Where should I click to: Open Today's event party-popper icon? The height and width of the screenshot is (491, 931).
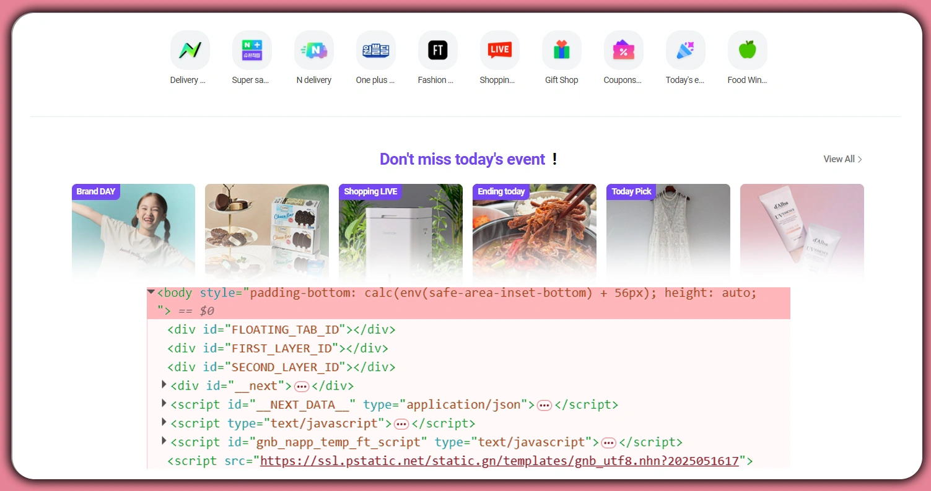[x=685, y=50]
